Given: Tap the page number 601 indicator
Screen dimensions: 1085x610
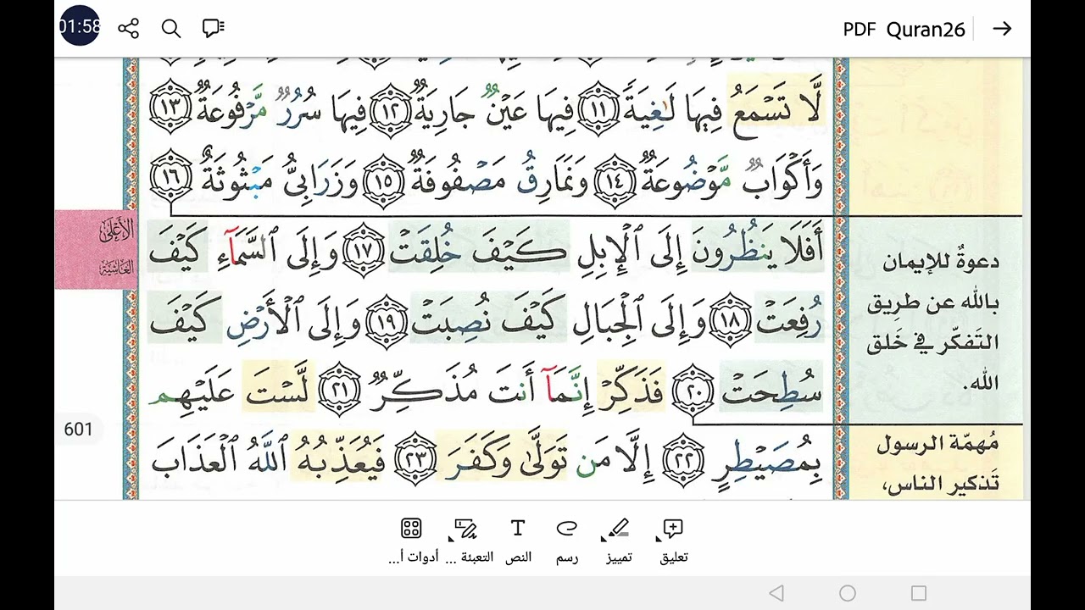Looking at the screenshot, I should pyautogui.click(x=78, y=430).
